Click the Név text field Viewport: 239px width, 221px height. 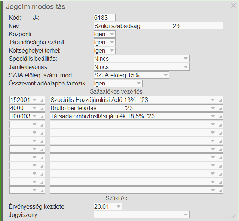tap(158, 26)
